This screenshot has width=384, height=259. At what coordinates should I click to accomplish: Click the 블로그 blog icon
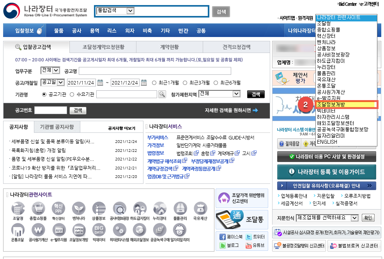coord(222,245)
